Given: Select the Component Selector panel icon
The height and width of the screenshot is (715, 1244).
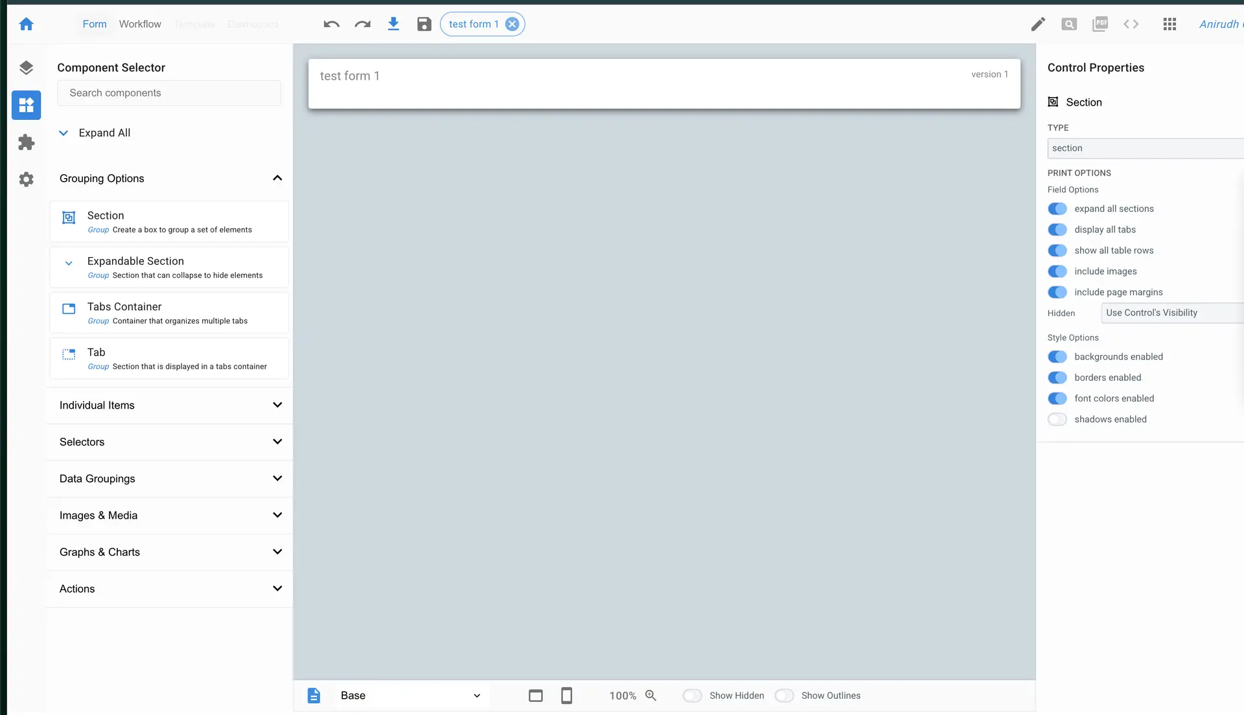Looking at the screenshot, I should click(x=26, y=105).
